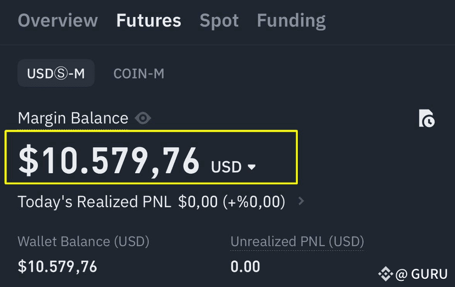Open the Spot tab

(219, 21)
